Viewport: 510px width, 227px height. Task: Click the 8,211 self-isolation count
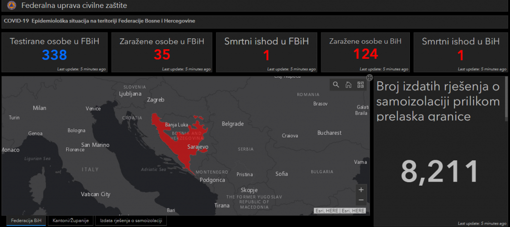click(x=439, y=172)
